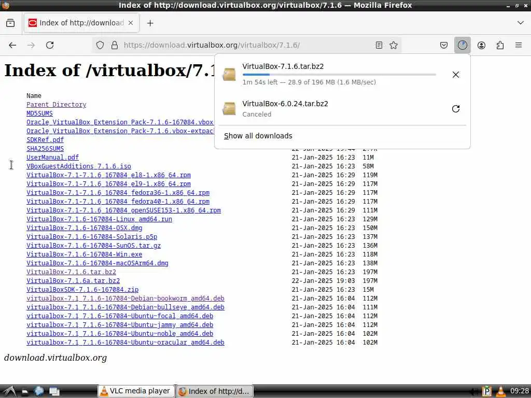This screenshot has height=398, width=531.
Task: Open Show all downloads
Action: (x=258, y=136)
